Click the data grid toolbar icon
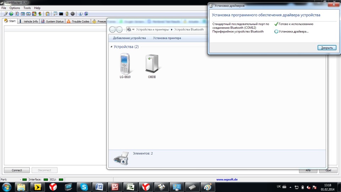This screenshot has height=192, width=341. click(23, 14)
